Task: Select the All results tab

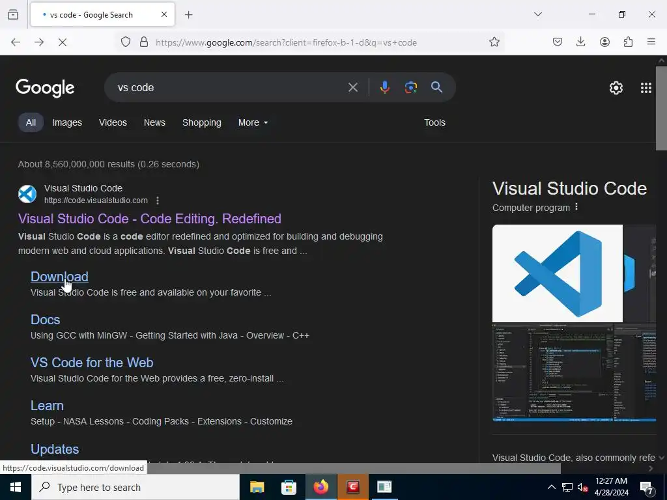Action: (x=31, y=122)
